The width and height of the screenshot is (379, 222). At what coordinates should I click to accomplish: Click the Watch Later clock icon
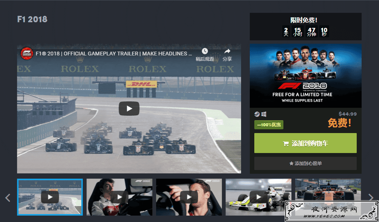click(205, 51)
